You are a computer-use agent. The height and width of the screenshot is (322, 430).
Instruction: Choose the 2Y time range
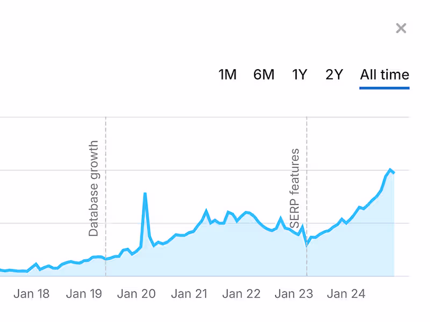(x=334, y=75)
